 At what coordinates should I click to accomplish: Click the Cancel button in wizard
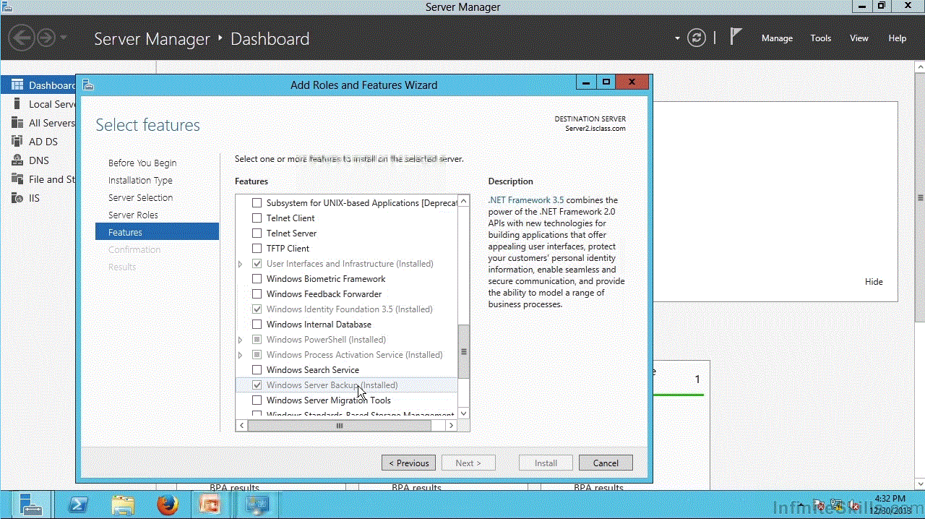point(606,463)
